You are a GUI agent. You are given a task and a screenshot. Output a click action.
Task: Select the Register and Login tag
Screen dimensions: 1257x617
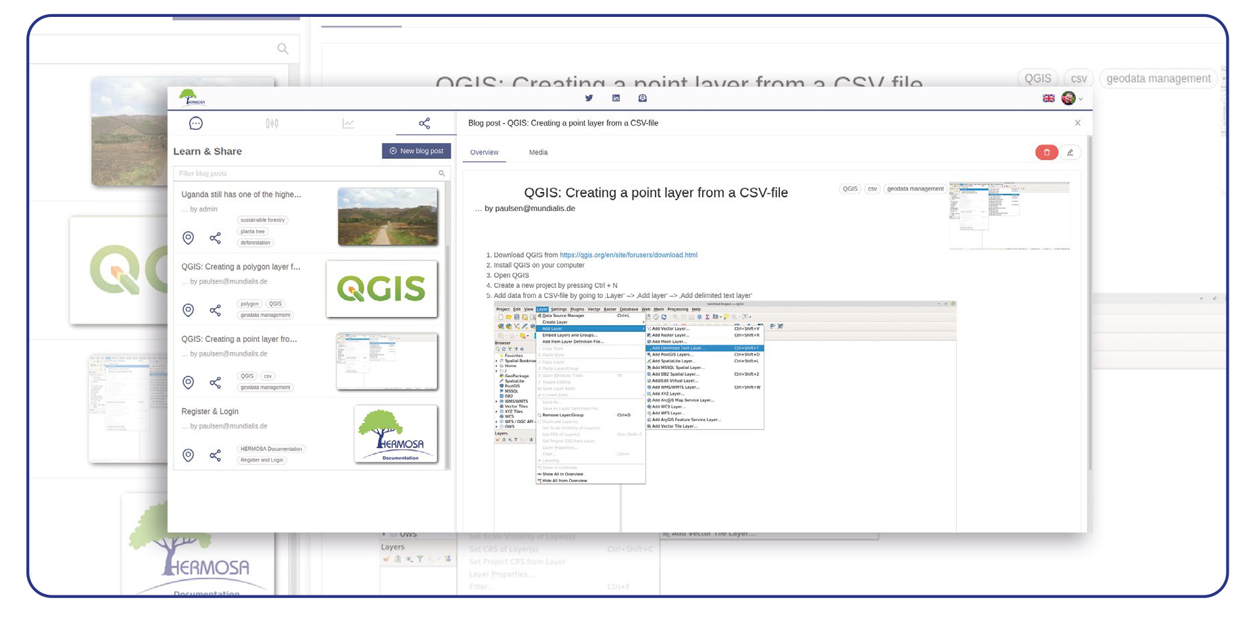[262, 460]
